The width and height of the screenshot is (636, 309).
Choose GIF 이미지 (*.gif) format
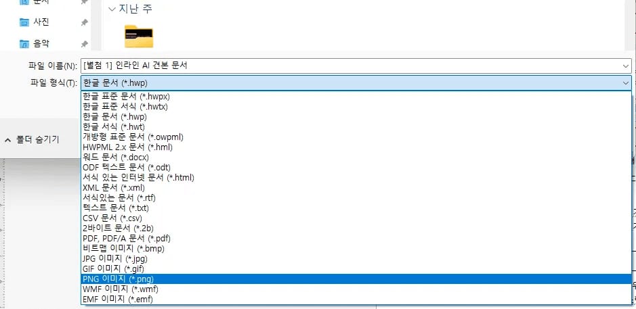click(356, 268)
